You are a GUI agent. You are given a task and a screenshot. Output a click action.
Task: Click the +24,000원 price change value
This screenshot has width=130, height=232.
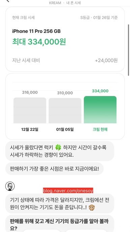pyautogui.click(x=106, y=60)
